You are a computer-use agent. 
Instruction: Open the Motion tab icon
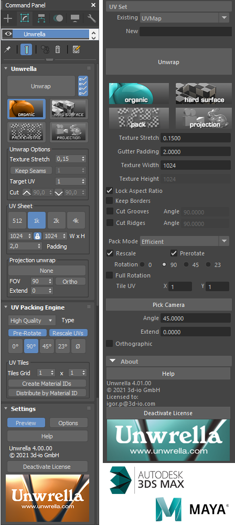point(58,18)
